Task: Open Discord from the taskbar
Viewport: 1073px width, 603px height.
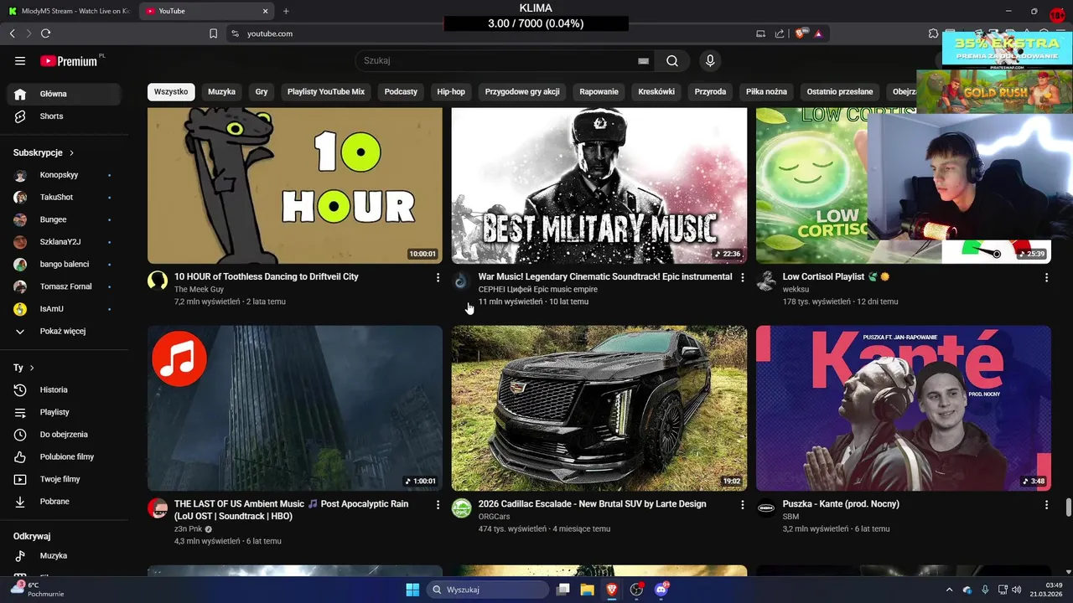Action: click(x=661, y=590)
